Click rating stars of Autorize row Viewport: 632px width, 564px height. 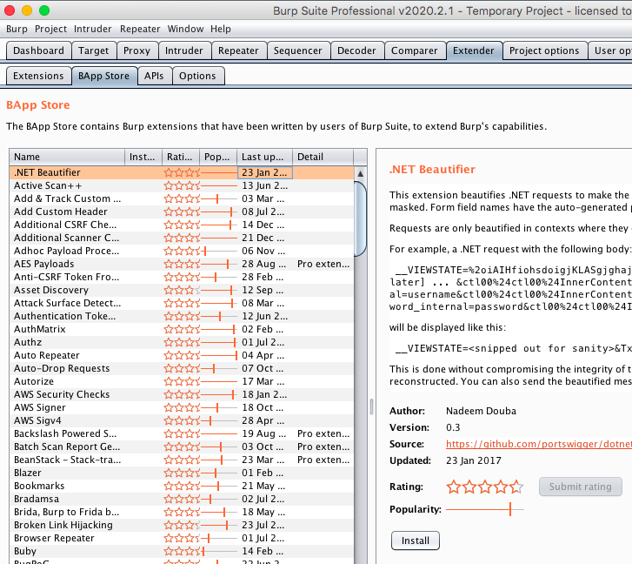pos(182,381)
